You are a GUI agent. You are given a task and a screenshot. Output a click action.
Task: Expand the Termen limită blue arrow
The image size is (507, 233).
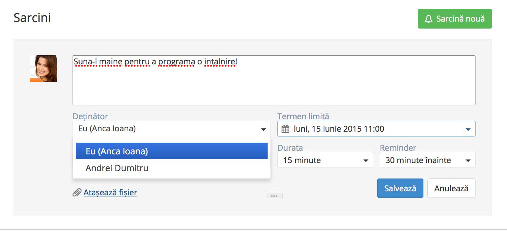tap(468, 129)
